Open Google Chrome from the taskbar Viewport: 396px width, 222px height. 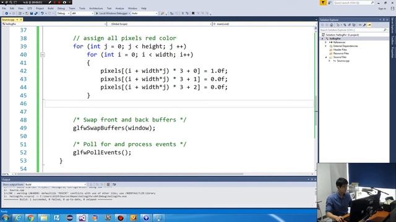tap(30, 218)
